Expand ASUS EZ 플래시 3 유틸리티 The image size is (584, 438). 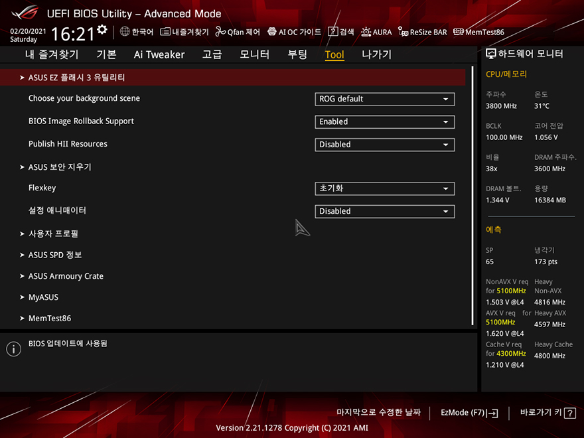pos(233,78)
